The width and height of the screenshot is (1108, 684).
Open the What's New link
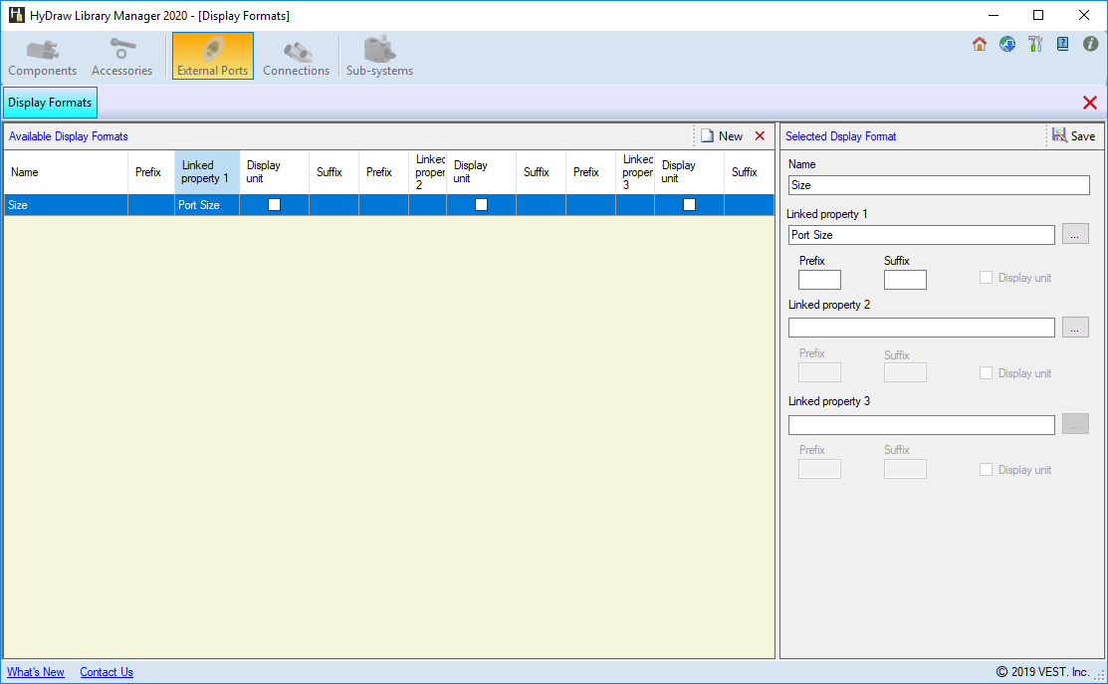click(36, 672)
